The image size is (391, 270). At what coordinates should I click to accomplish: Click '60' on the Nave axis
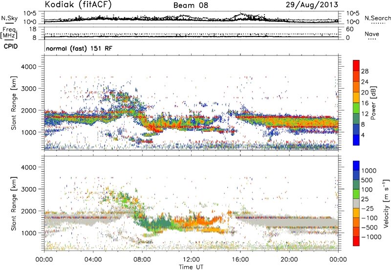(x=350, y=29)
